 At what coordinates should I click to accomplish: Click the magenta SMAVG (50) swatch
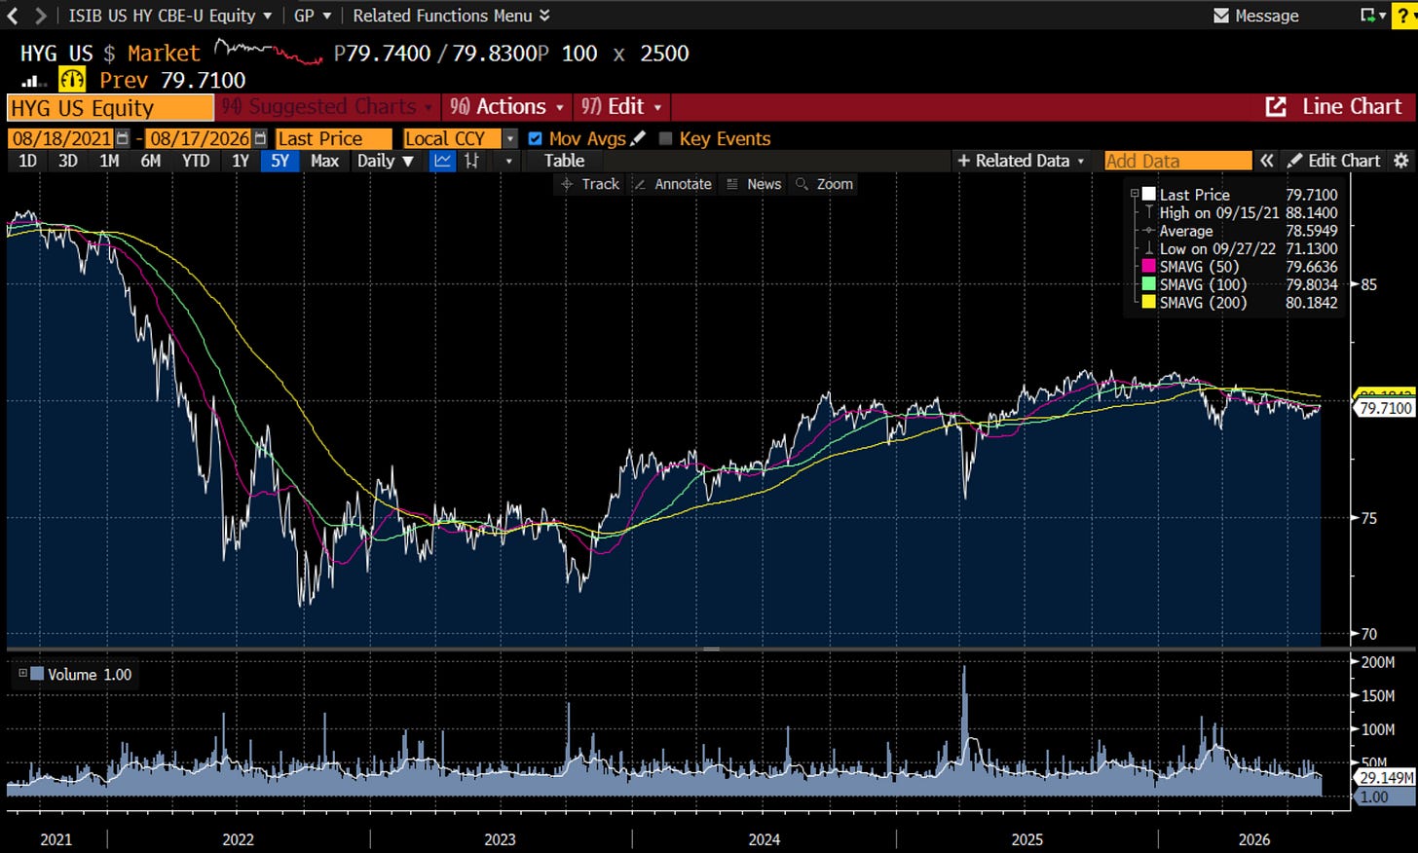click(1149, 266)
